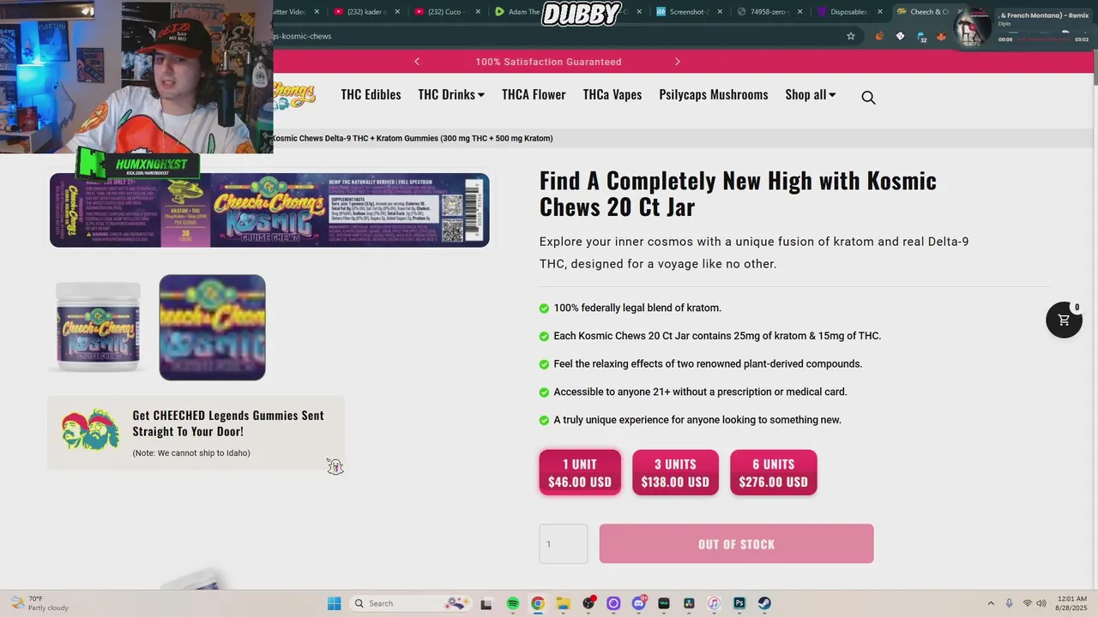Close the 74958-zero tab

tap(800, 12)
